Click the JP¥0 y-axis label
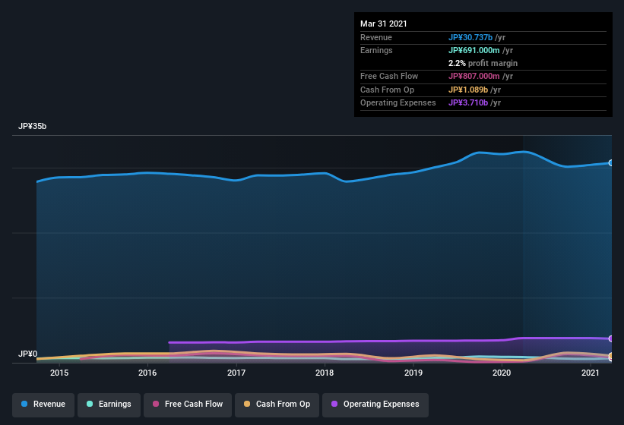 coord(28,354)
